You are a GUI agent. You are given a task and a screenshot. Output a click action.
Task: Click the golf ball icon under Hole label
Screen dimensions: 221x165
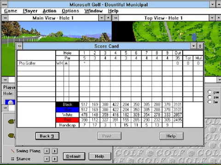10,102
